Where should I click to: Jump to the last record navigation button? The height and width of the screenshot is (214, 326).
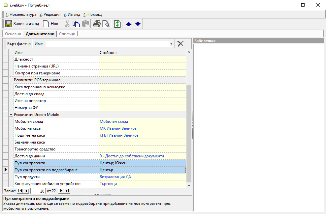(x=67, y=191)
